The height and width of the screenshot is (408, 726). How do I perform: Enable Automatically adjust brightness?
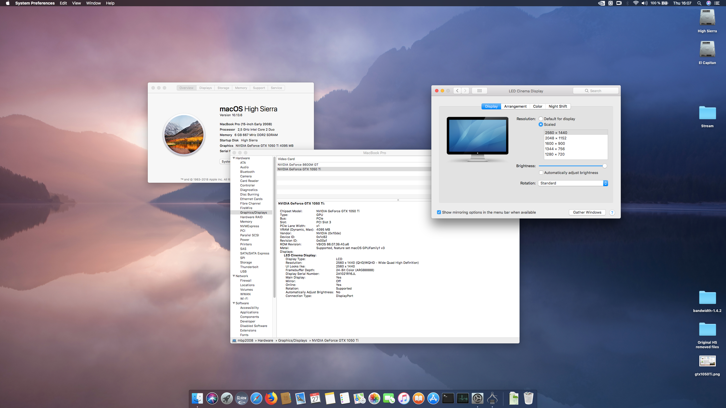pyautogui.click(x=541, y=173)
